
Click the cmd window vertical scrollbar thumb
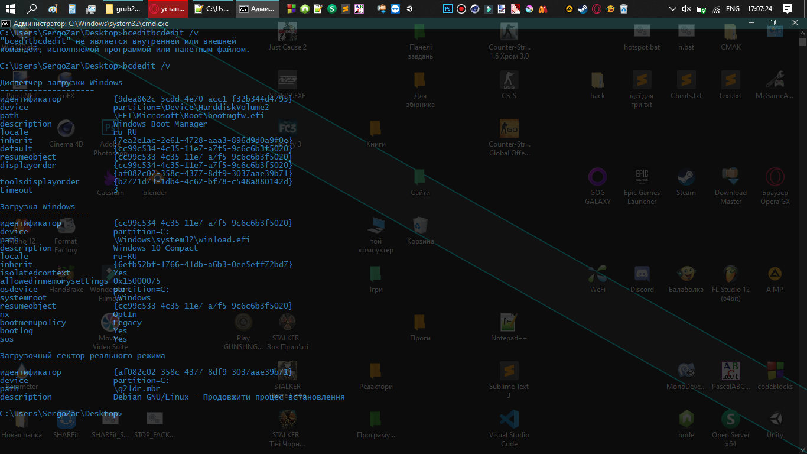pyautogui.click(x=802, y=42)
